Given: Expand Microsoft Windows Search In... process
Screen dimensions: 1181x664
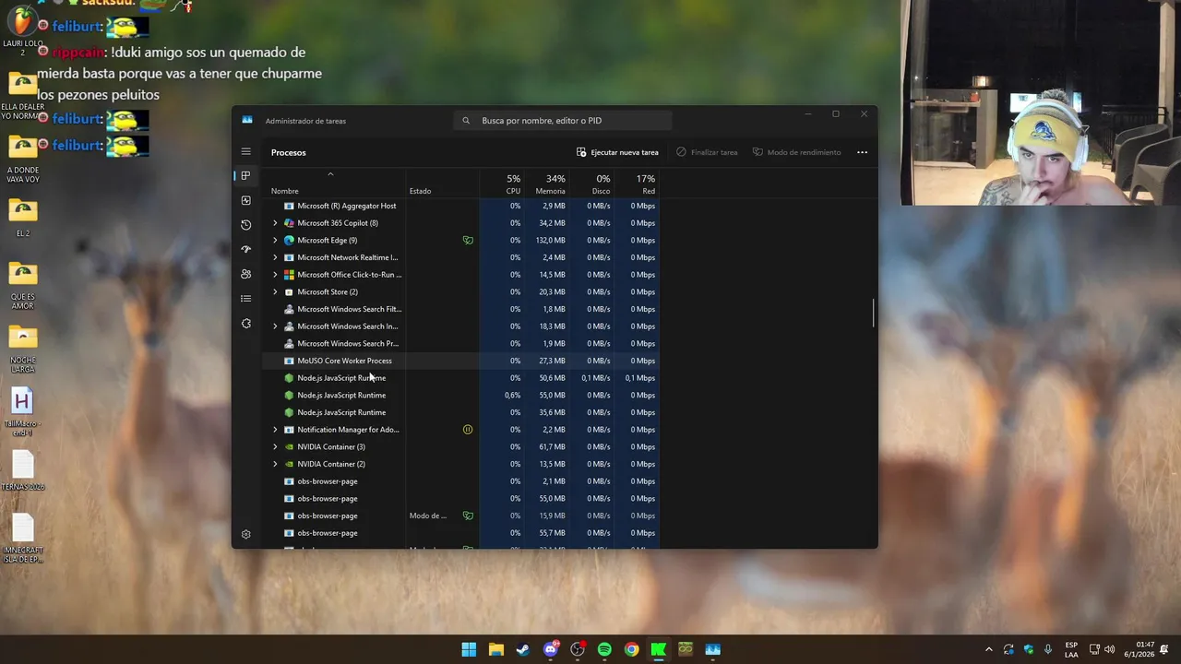Looking at the screenshot, I should 274,326.
